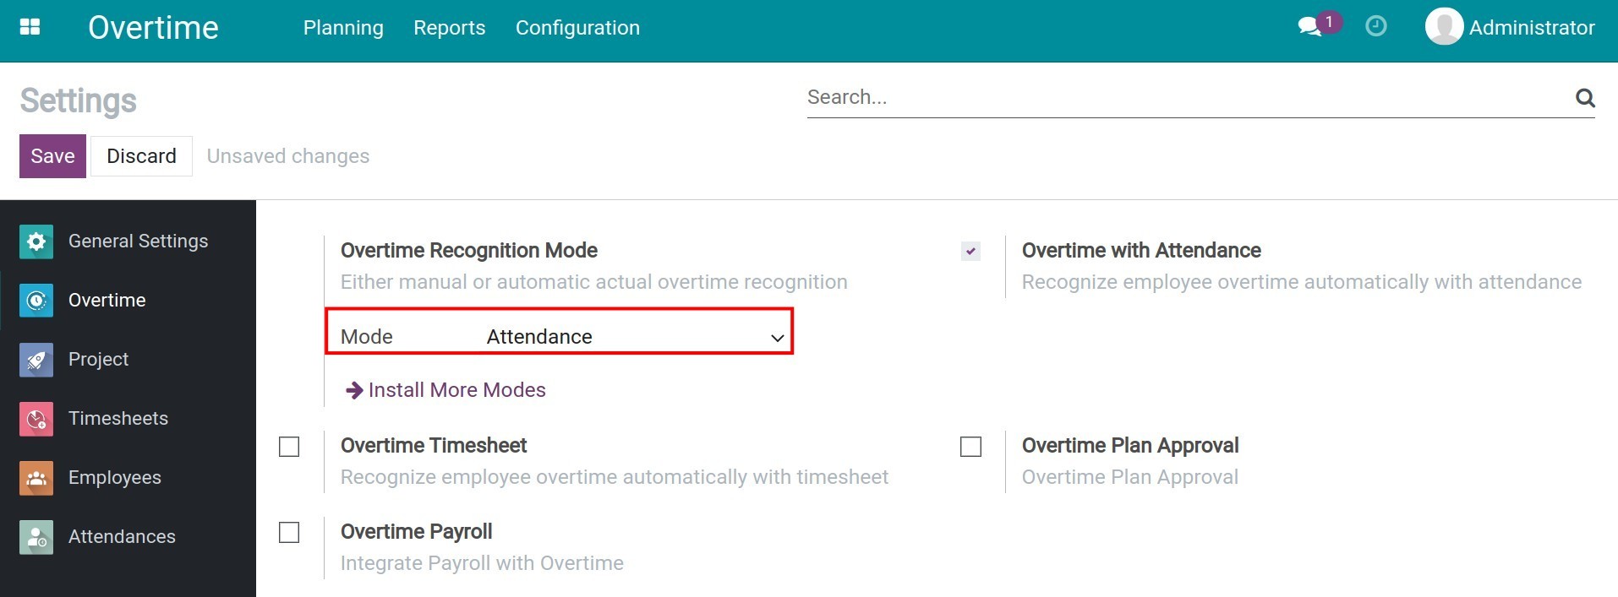Open the Planning menu

click(x=343, y=28)
